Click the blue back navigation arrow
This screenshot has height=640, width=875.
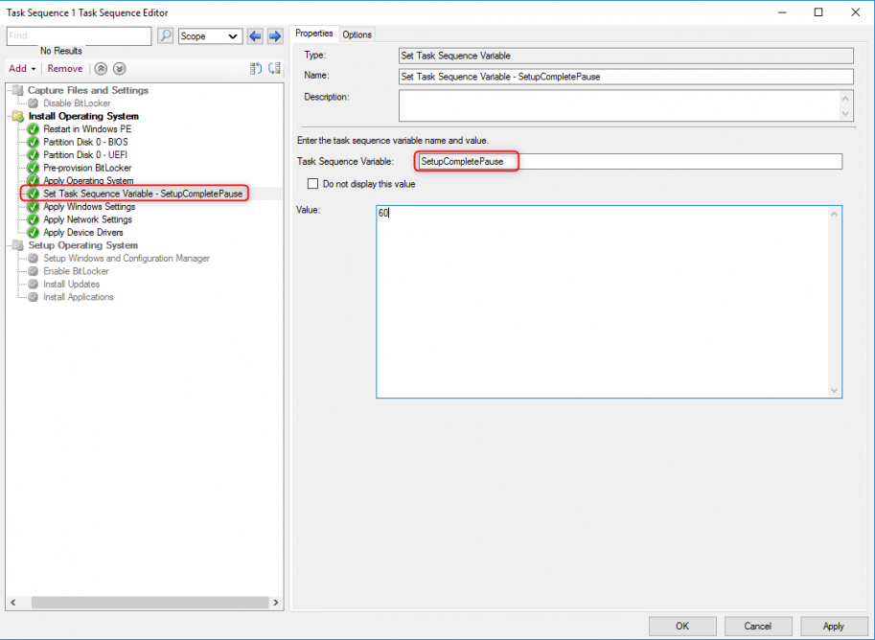point(254,35)
